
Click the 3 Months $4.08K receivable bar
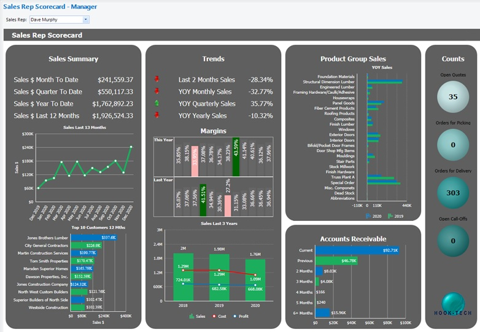tap(317, 282)
